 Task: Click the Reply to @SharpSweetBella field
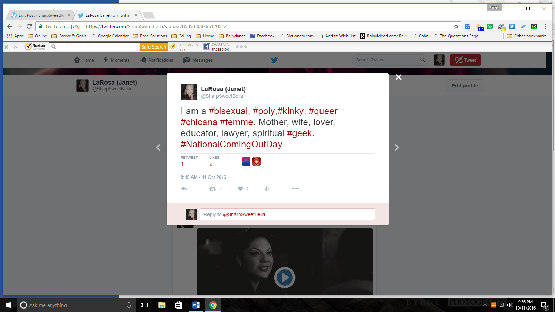[287, 214]
